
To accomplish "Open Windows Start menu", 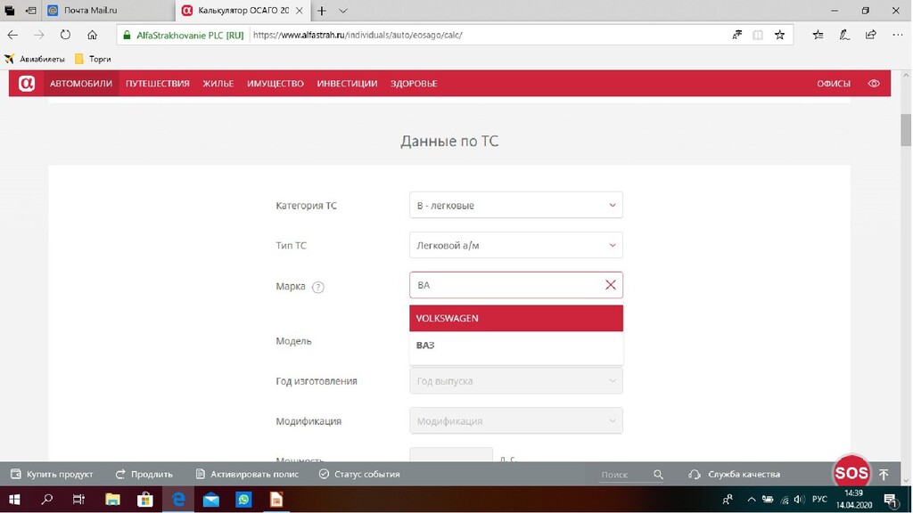I will point(14,499).
